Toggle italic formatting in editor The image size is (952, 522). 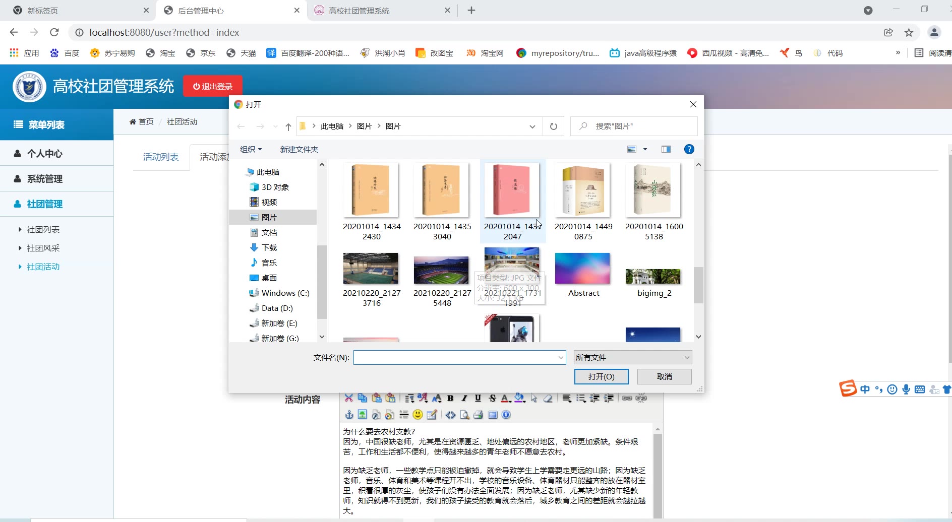point(464,398)
